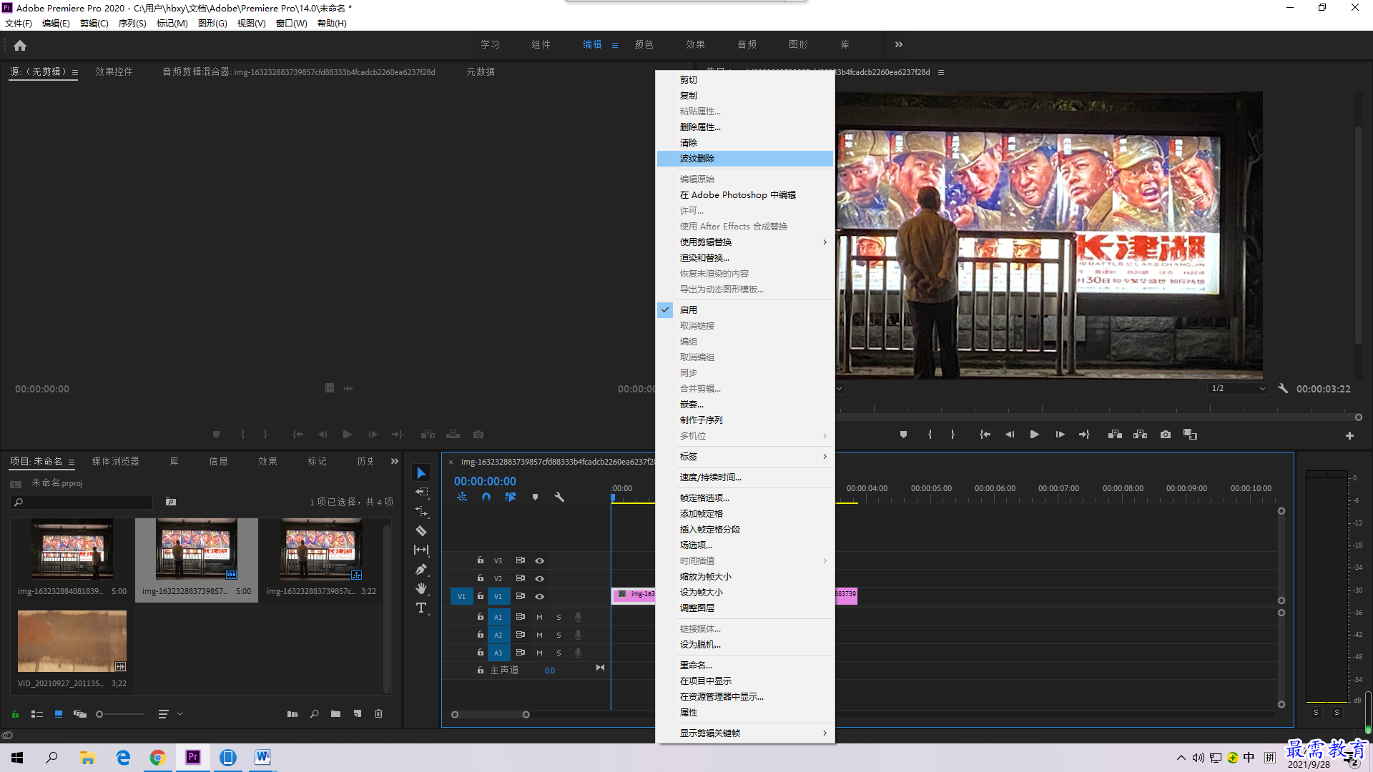1373x772 pixels.
Task: Select the Type tool
Action: point(421,608)
